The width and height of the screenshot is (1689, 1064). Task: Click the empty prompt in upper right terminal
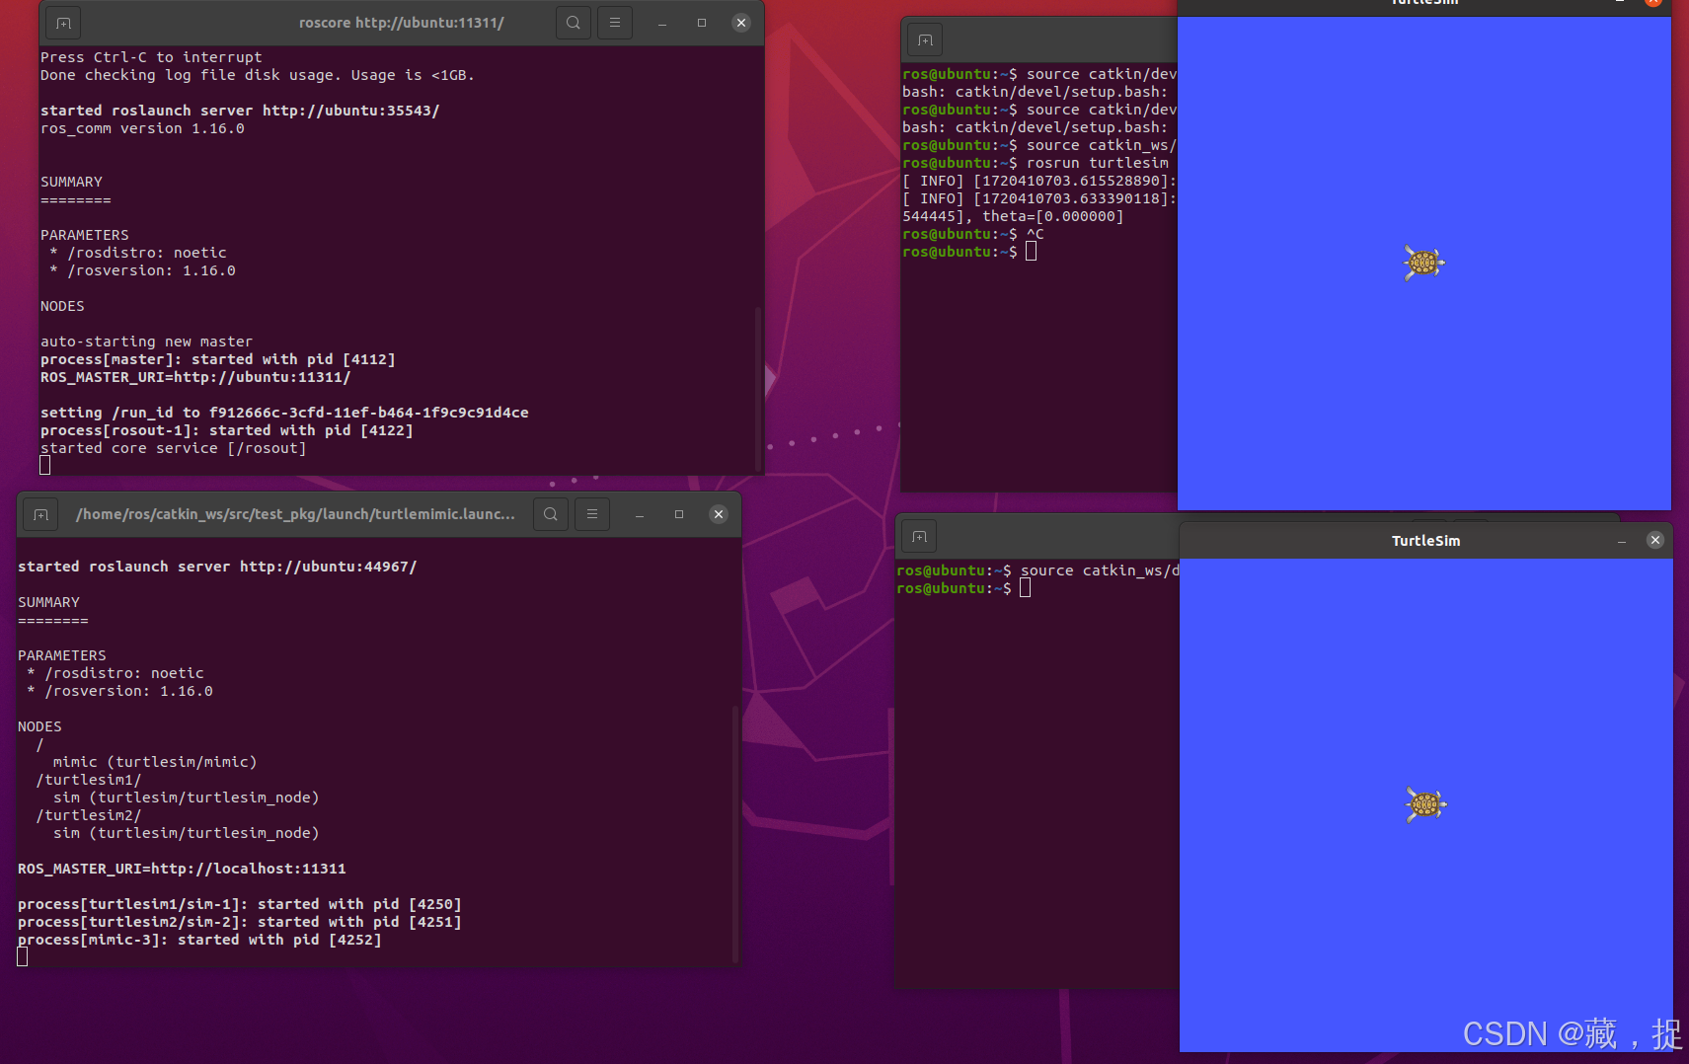pyautogui.click(x=969, y=252)
